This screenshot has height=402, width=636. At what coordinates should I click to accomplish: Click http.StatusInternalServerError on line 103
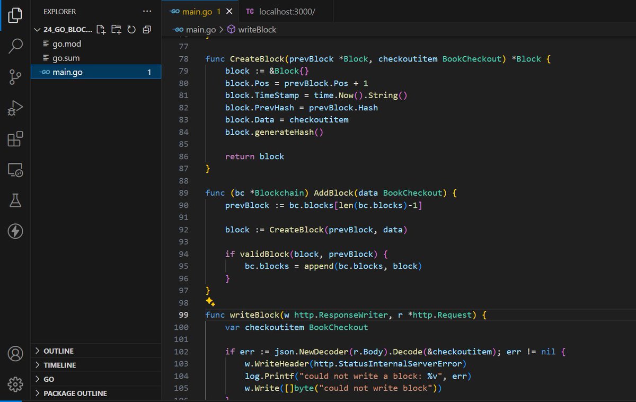(389, 364)
